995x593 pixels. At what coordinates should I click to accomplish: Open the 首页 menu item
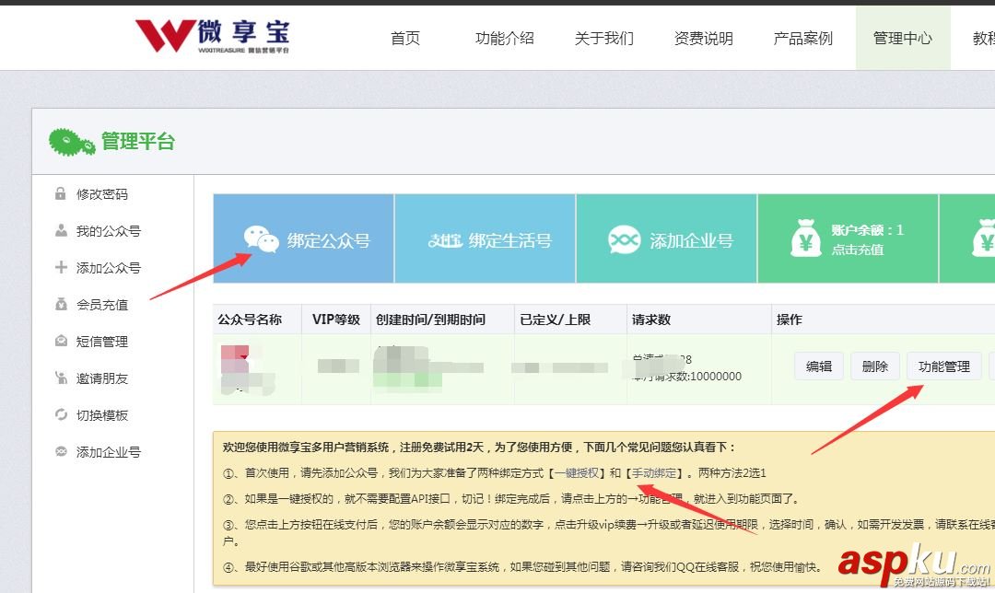pos(405,38)
